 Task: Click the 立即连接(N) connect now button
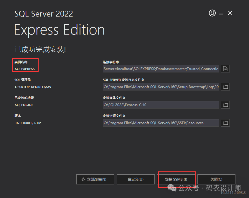point(95,179)
